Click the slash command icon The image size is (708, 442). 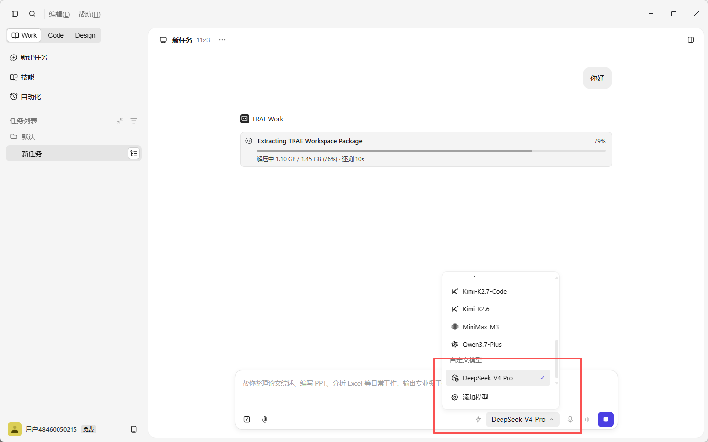tap(247, 419)
